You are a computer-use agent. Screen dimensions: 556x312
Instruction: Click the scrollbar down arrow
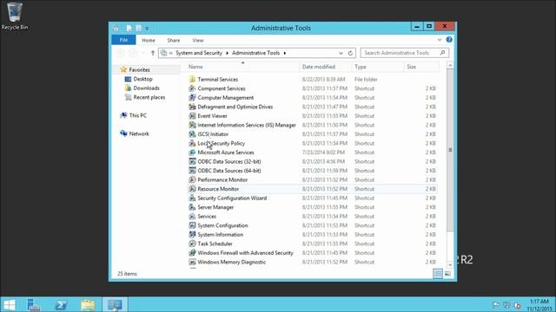point(450,264)
